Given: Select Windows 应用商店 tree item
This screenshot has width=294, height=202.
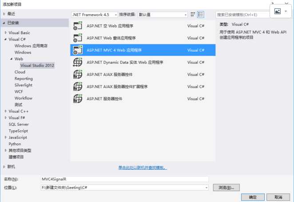Looking at the screenshot, I should pyautogui.click(x=31, y=46).
